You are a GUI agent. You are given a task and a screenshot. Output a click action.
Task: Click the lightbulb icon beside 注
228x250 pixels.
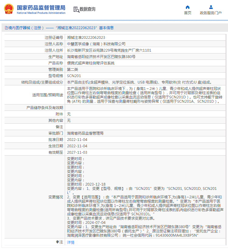57,242
